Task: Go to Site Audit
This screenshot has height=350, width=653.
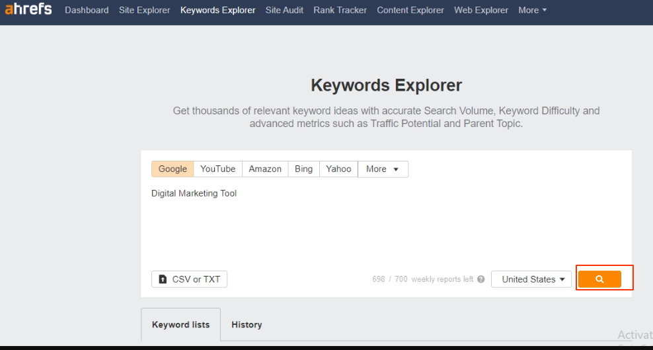Action: click(x=284, y=10)
